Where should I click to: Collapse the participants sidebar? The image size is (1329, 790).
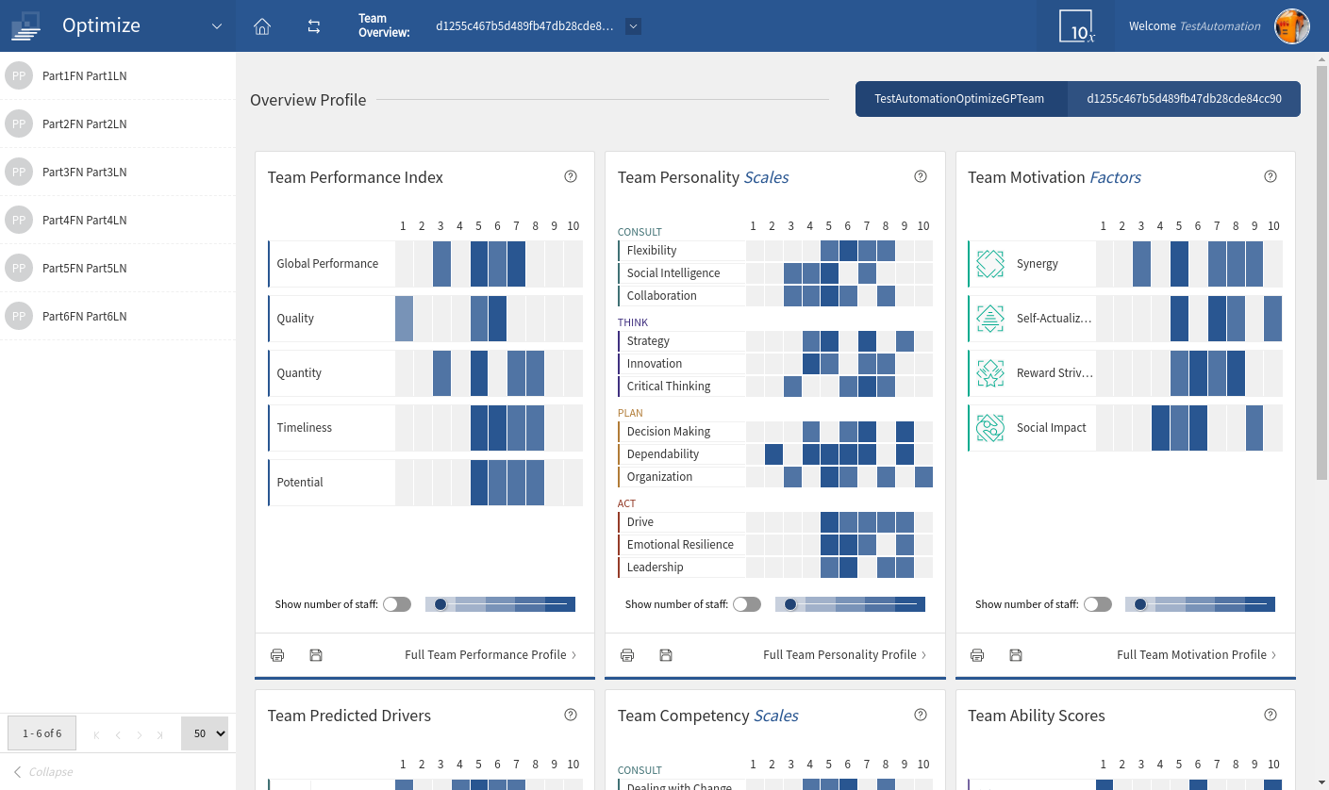click(x=43, y=772)
